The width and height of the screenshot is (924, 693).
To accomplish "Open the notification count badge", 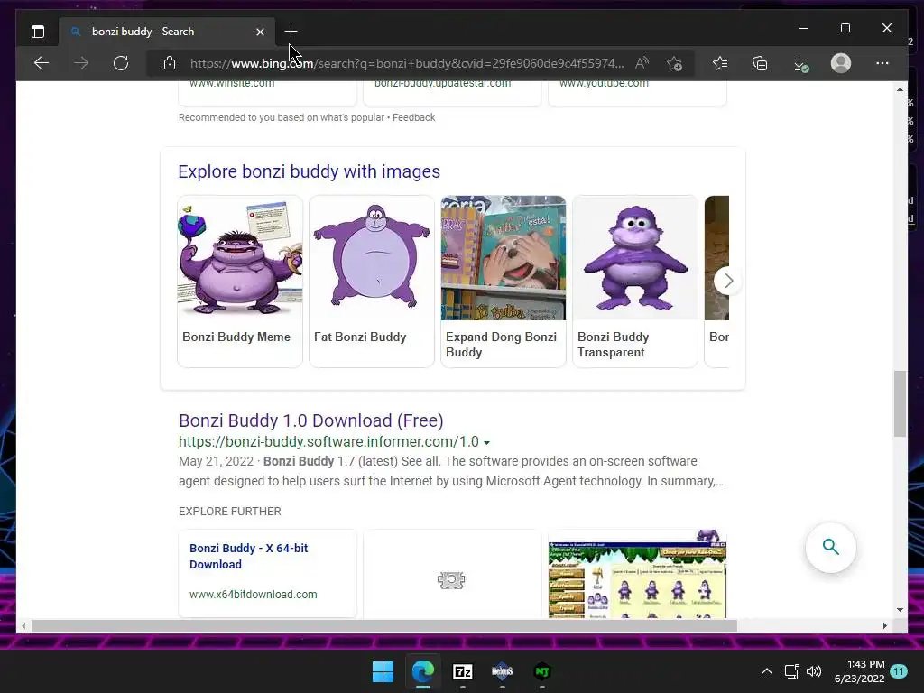I will pyautogui.click(x=899, y=671).
